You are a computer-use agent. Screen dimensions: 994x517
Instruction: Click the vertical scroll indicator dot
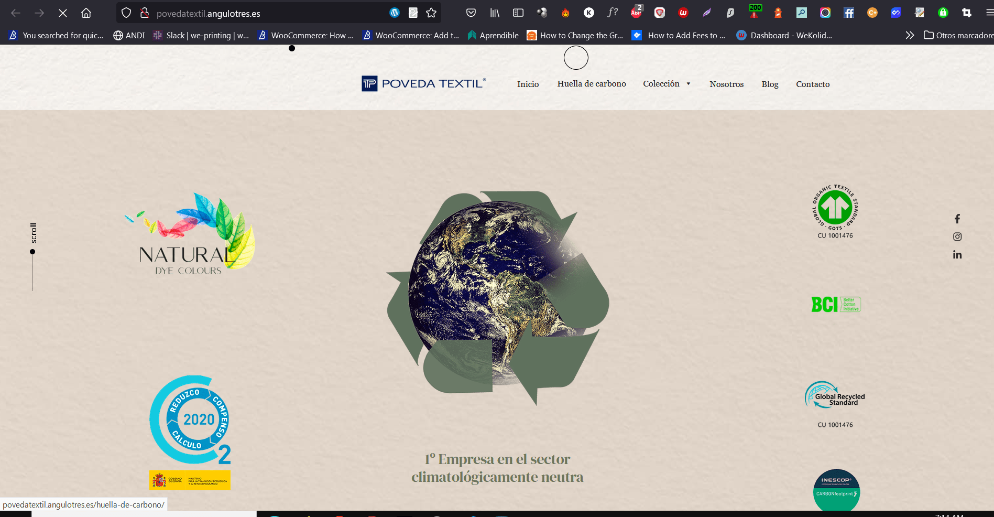(32, 252)
